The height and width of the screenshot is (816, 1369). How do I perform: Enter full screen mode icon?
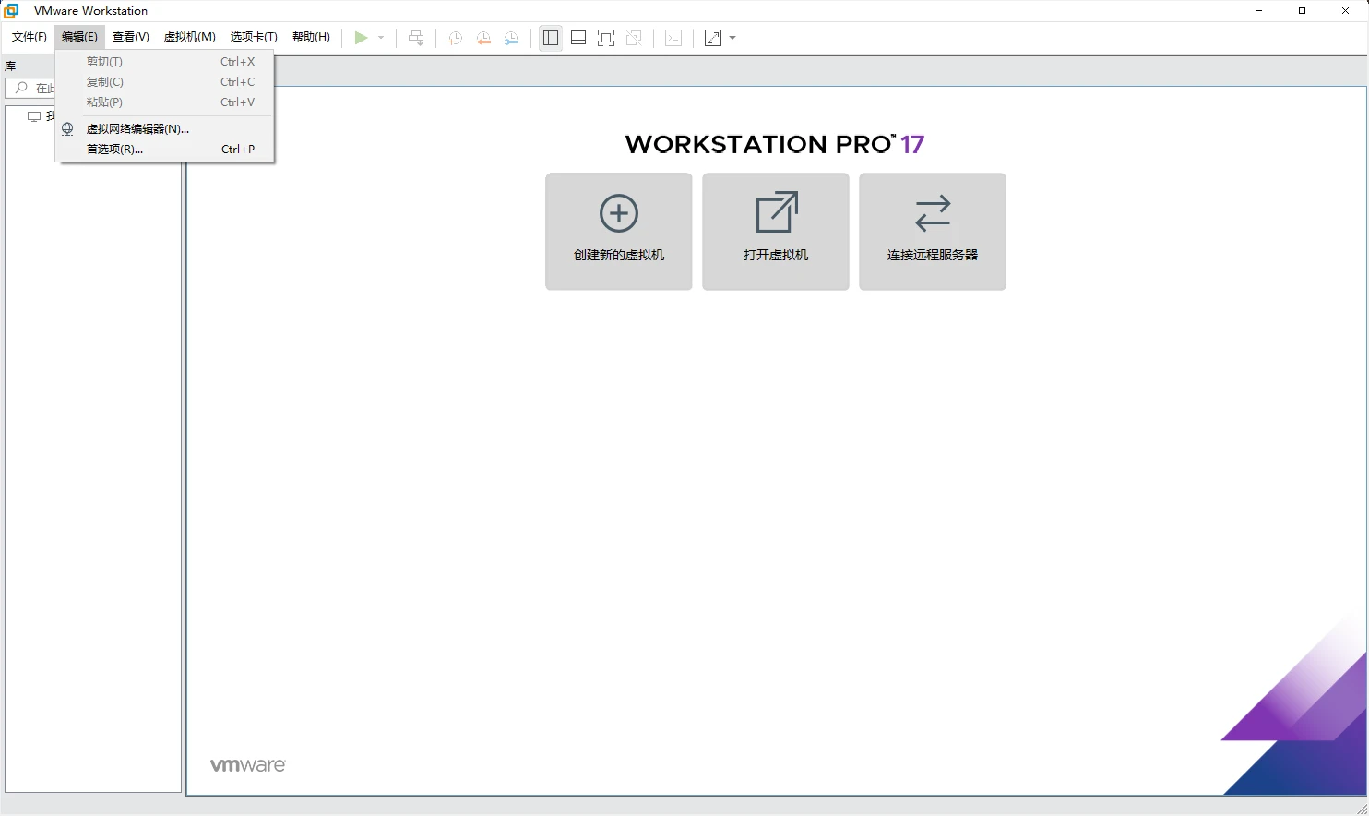coord(606,38)
